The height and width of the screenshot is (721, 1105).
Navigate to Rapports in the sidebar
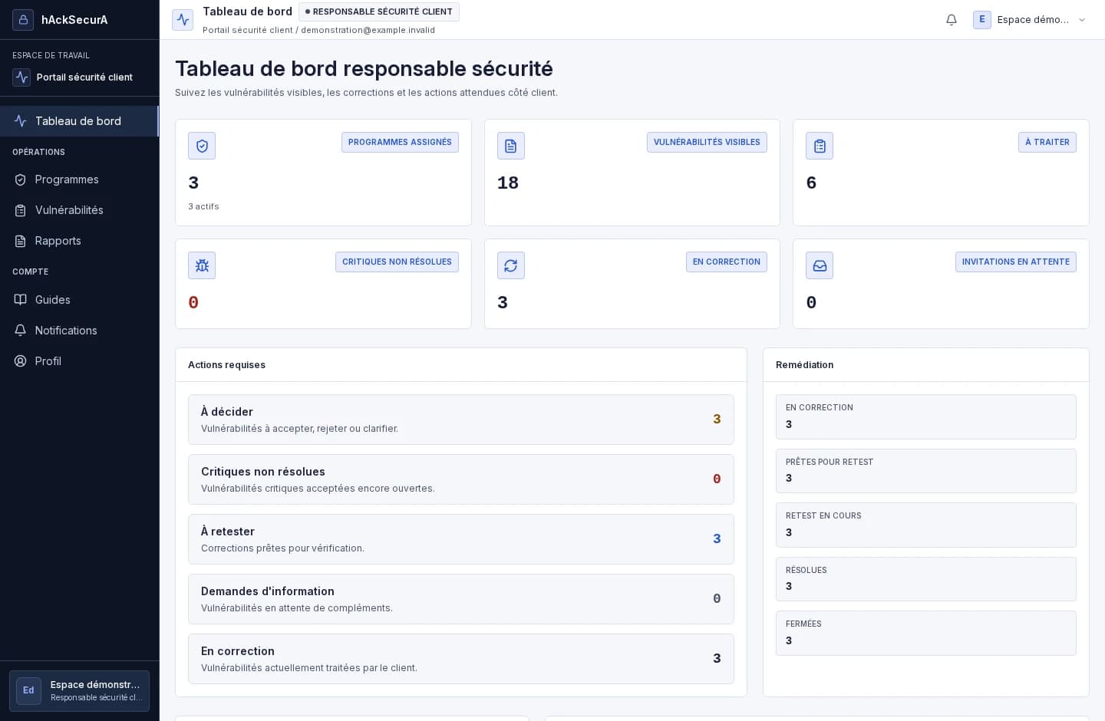coord(79,241)
